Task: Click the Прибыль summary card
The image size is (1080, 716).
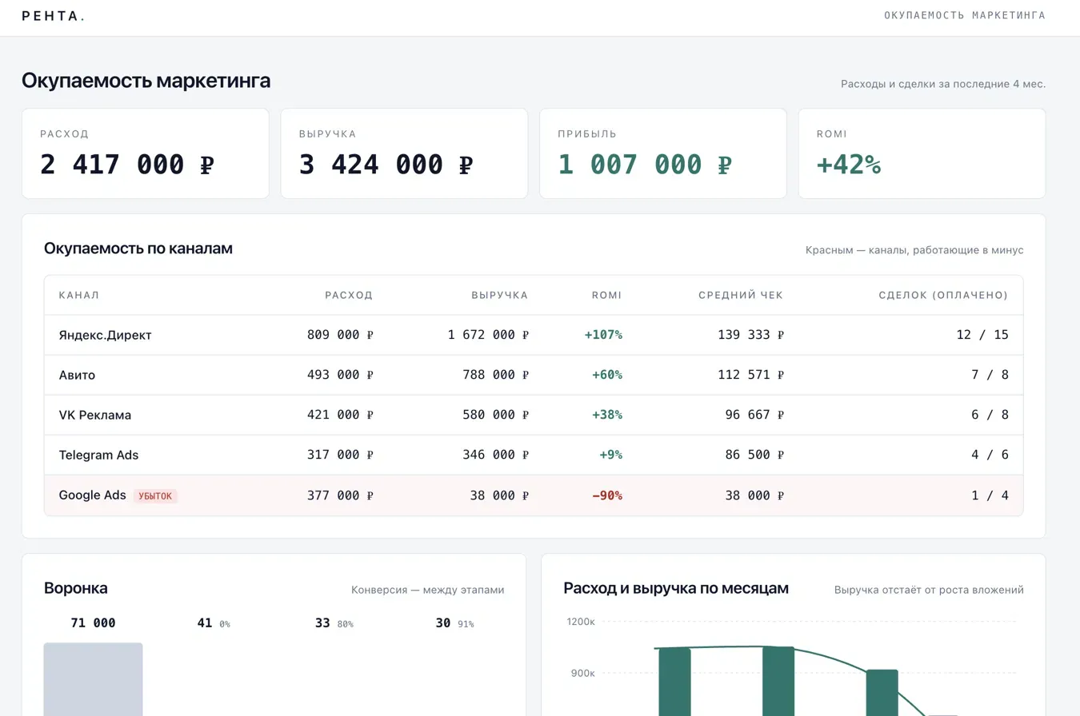Action: point(663,153)
